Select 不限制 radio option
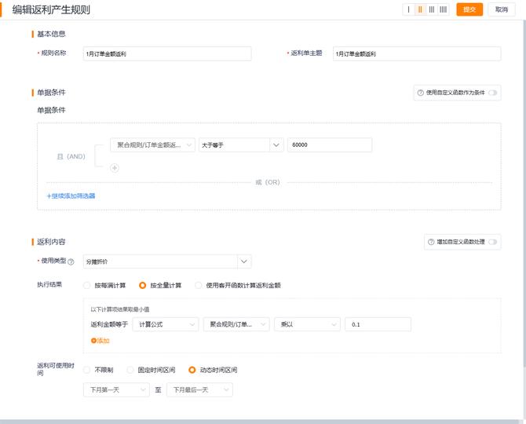 click(87, 370)
